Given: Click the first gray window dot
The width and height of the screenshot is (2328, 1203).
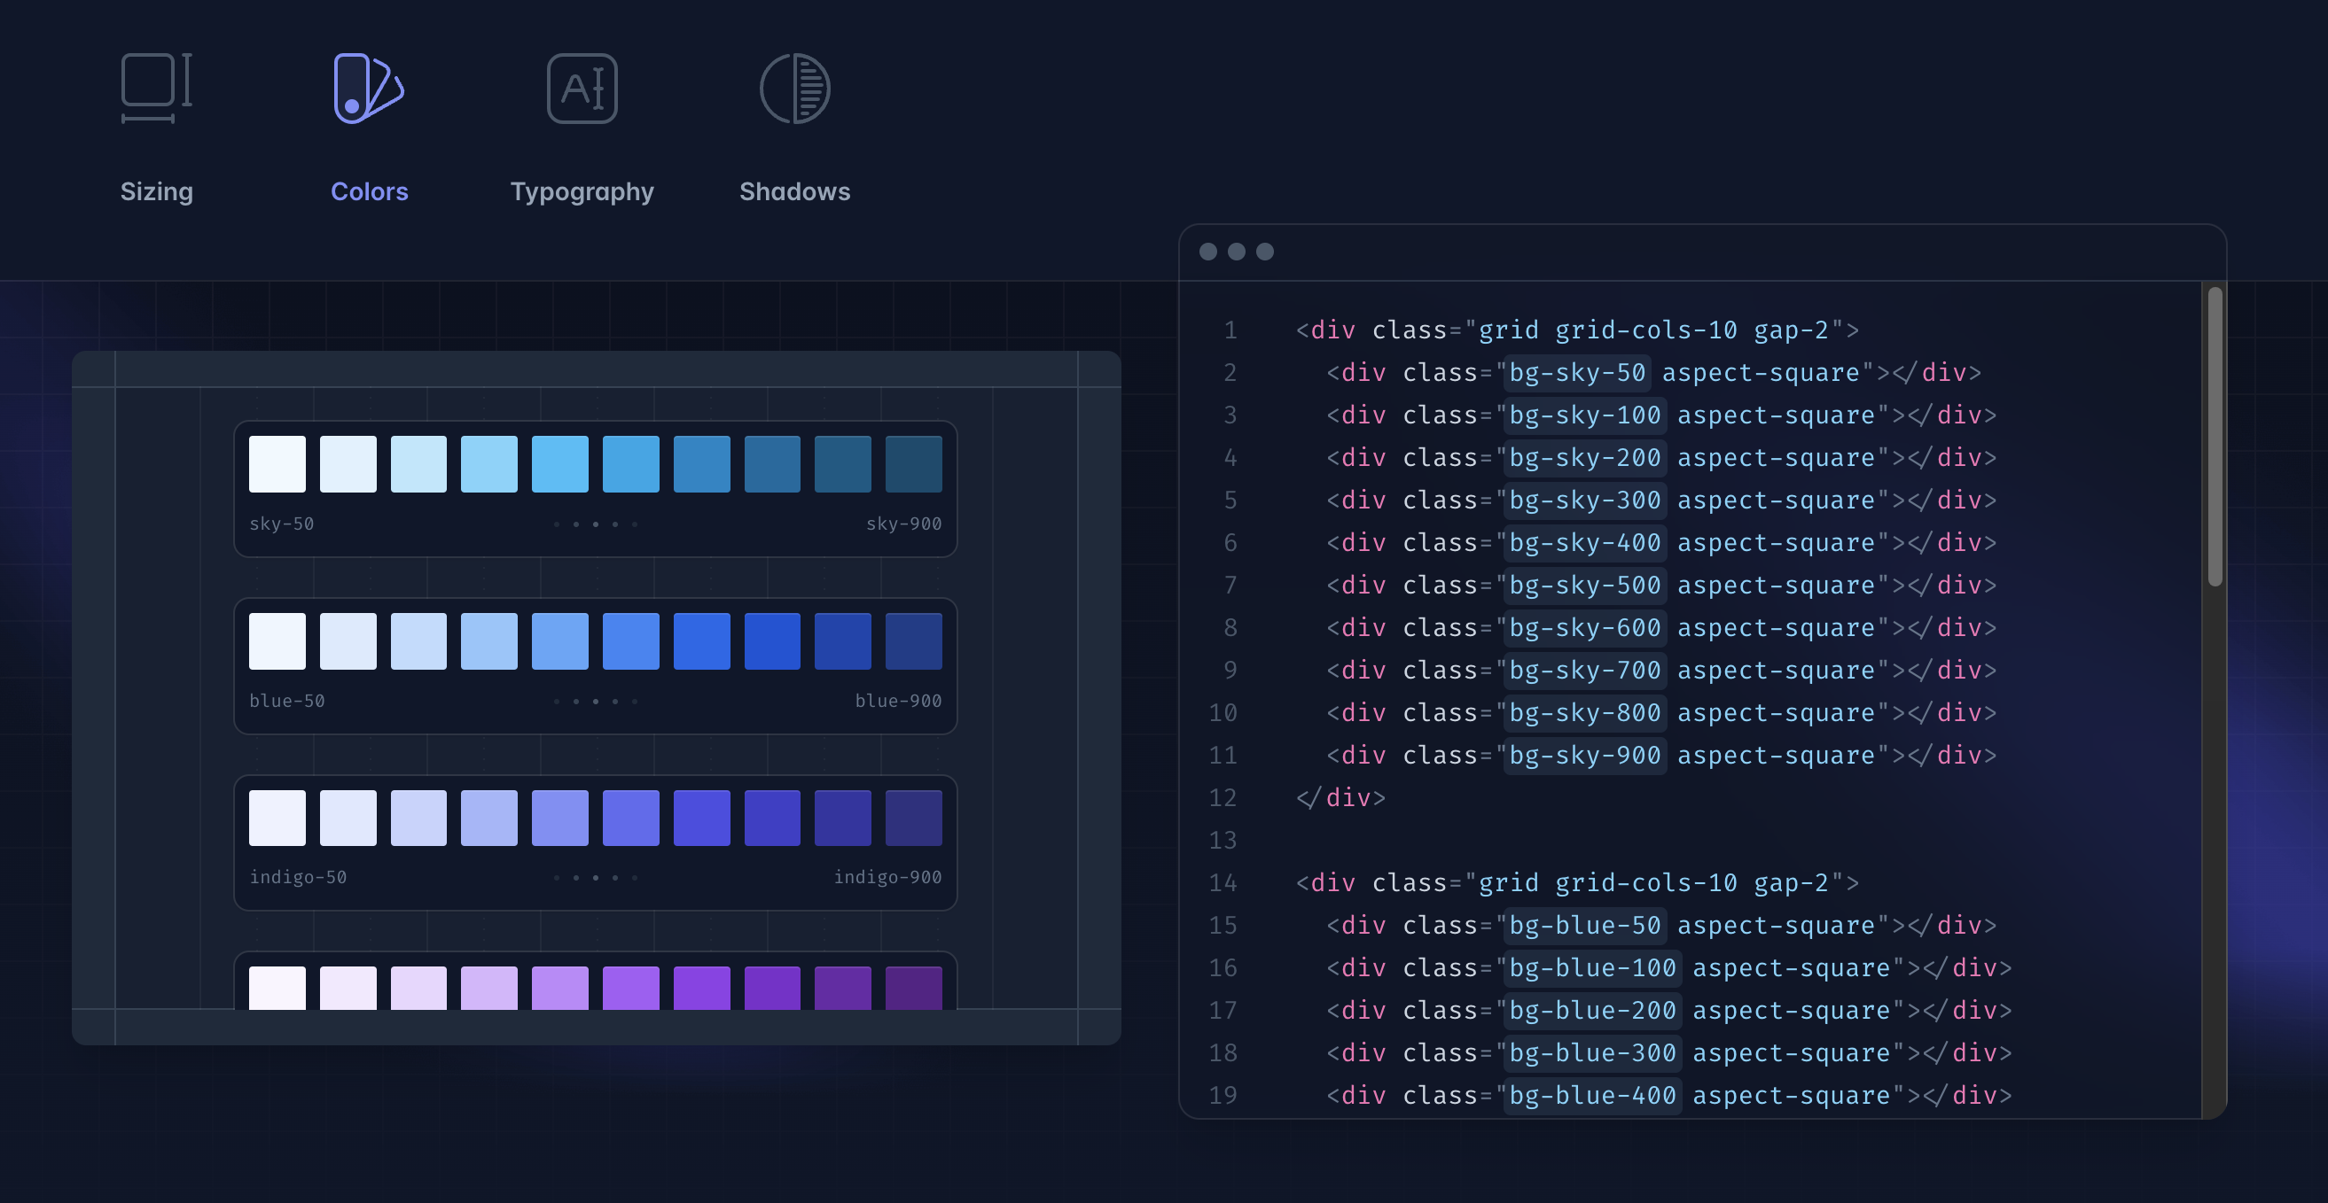Looking at the screenshot, I should click(1207, 251).
